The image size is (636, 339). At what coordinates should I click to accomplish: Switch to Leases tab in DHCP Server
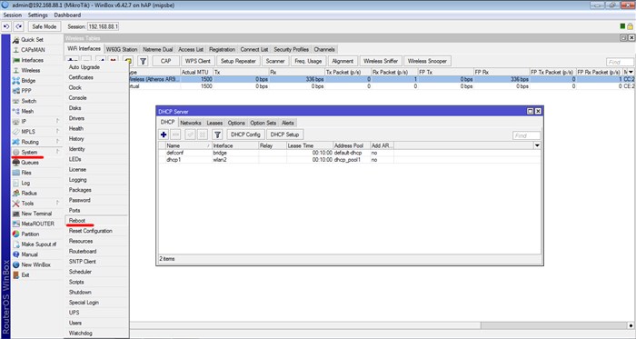coord(214,123)
